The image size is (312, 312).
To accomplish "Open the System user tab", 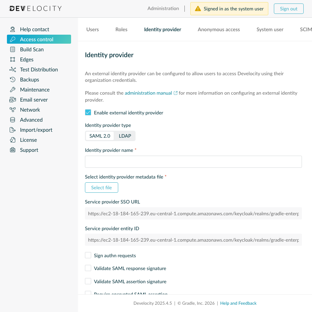I will coord(270,29).
